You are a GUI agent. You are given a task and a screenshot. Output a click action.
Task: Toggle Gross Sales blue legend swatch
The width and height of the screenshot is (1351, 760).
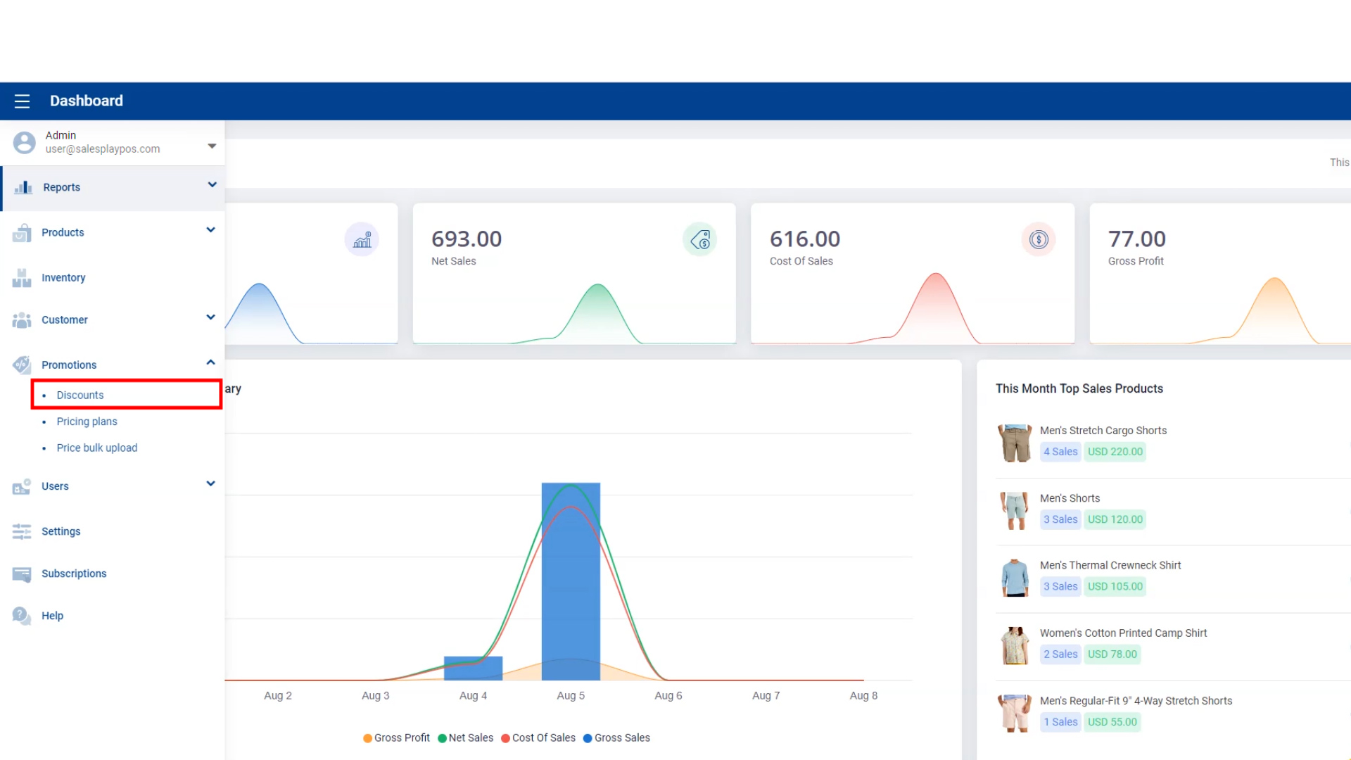tap(588, 738)
